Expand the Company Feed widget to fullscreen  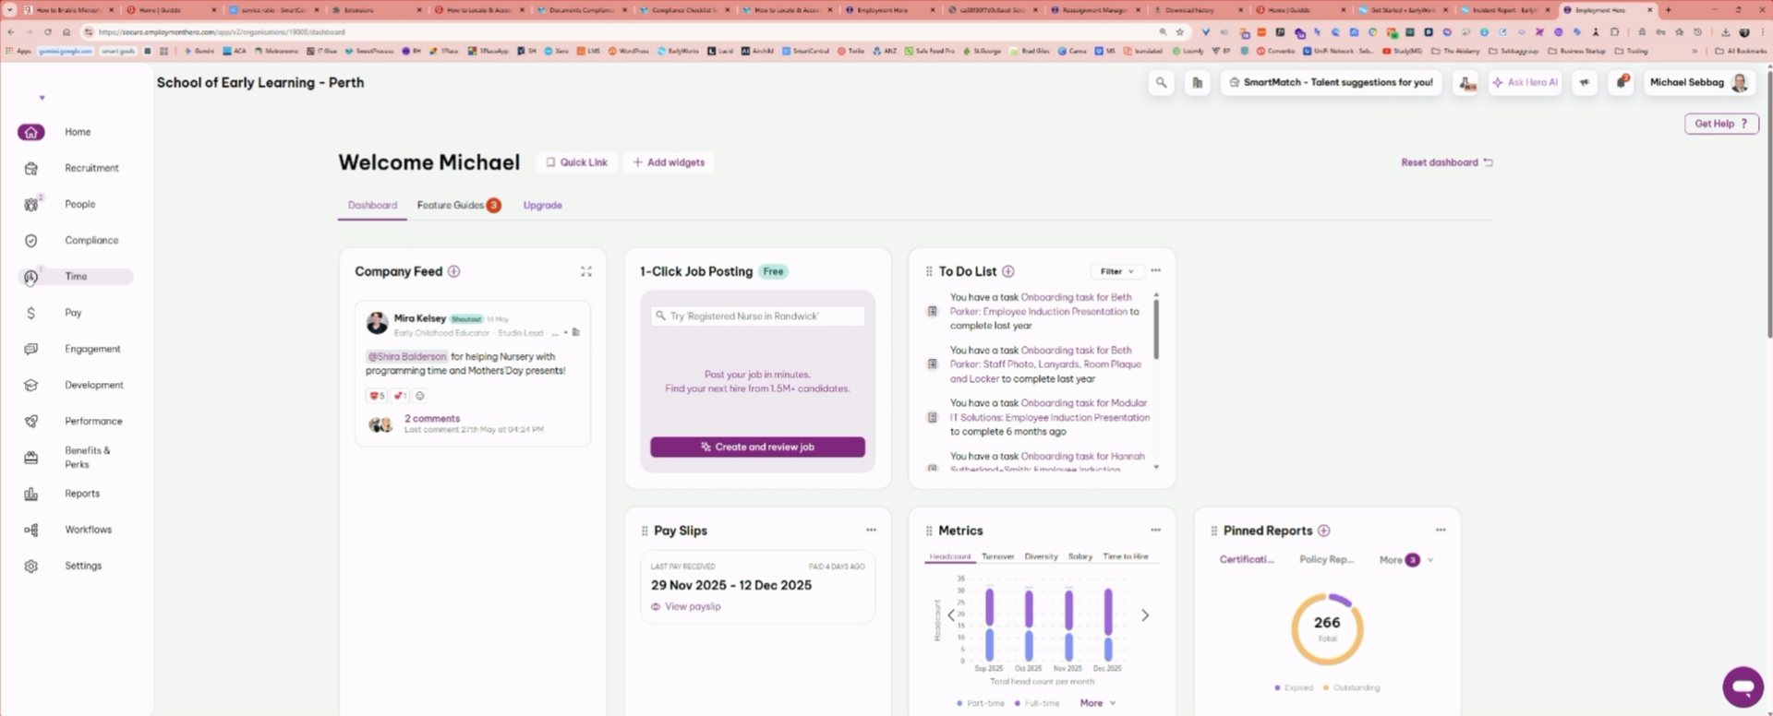(585, 271)
